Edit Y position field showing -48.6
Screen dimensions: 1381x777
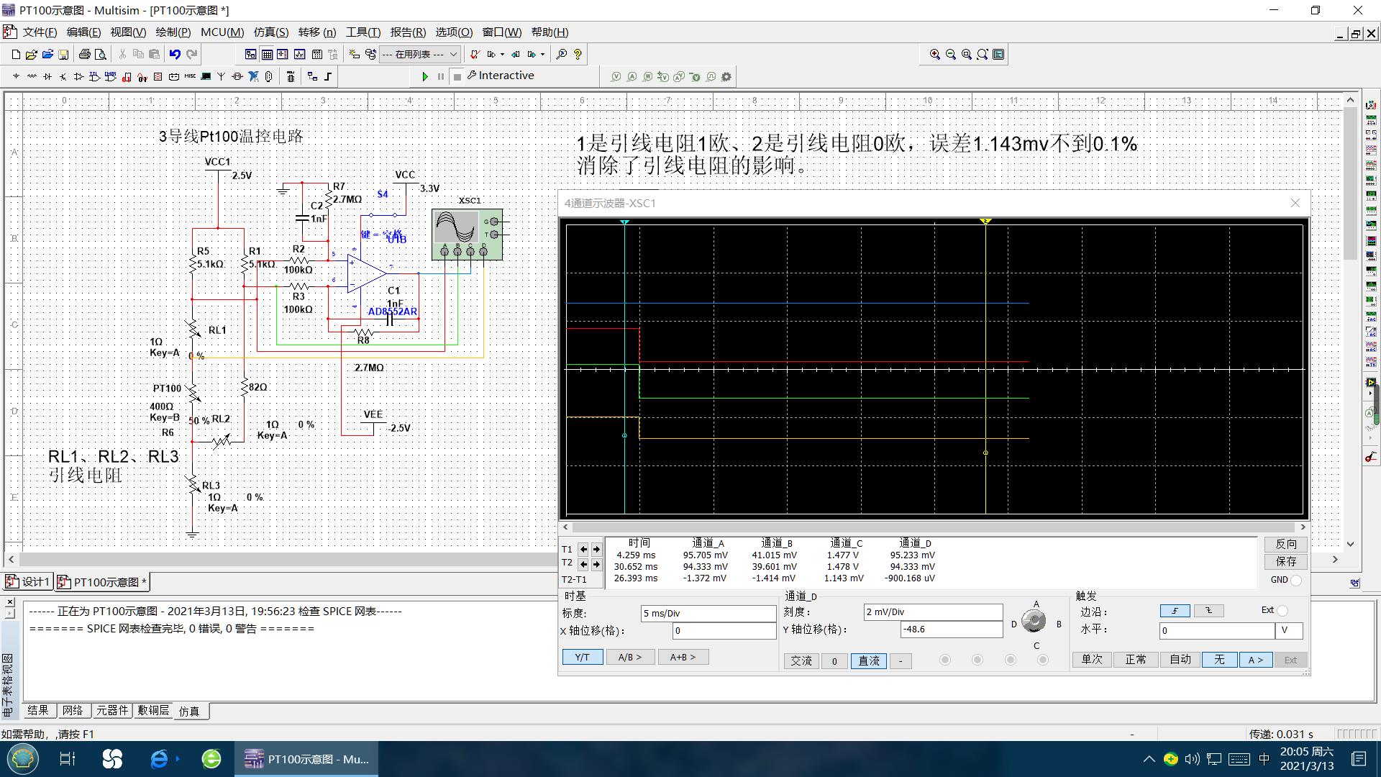click(951, 629)
